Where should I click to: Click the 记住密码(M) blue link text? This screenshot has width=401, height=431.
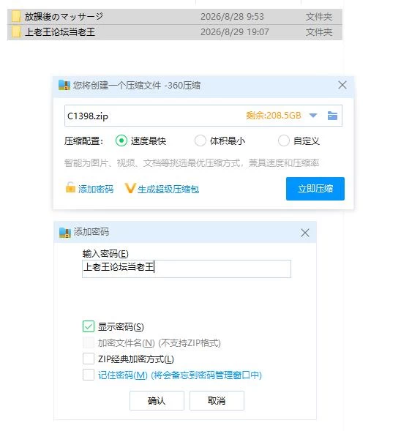(x=180, y=375)
